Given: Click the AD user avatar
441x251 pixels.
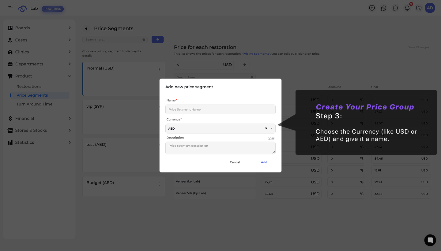Looking at the screenshot, I should 430,8.
